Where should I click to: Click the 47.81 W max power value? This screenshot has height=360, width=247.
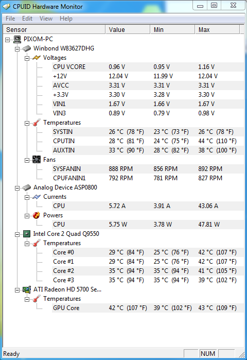(x=209, y=225)
